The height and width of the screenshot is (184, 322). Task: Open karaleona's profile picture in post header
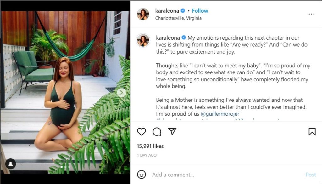[x=143, y=14]
